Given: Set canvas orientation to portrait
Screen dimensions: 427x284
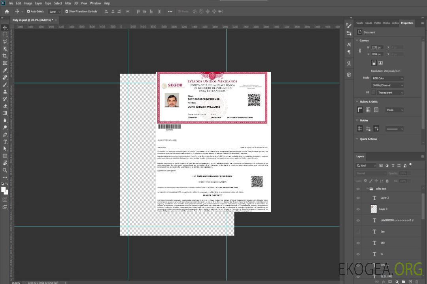Looking at the screenshot, I should 374,63.
